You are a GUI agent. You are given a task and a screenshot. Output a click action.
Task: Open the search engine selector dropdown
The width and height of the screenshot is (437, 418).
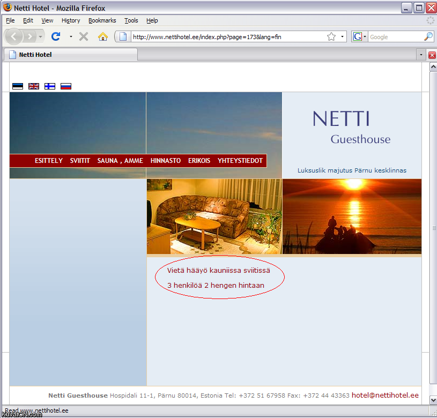pos(359,36)
